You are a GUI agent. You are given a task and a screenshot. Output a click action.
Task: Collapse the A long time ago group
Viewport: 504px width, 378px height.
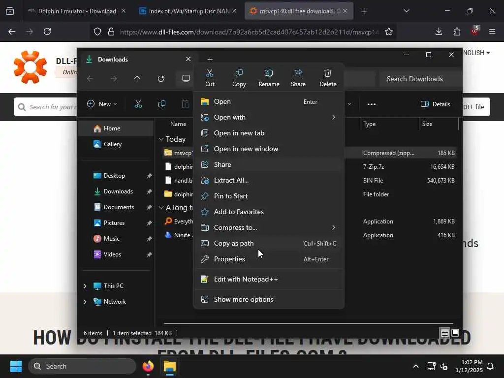[x=161, y=208]
